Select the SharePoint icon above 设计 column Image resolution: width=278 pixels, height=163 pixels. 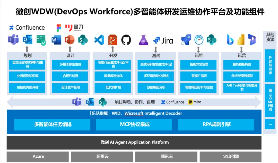[83, 40]
